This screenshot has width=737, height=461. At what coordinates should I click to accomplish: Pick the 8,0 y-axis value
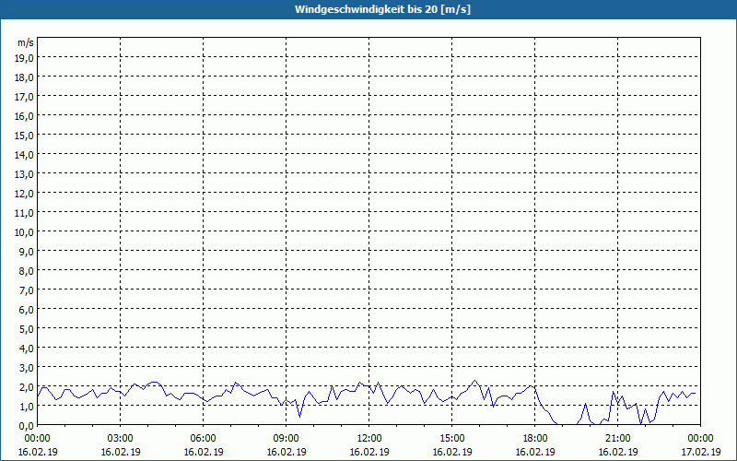click(26, 271)
